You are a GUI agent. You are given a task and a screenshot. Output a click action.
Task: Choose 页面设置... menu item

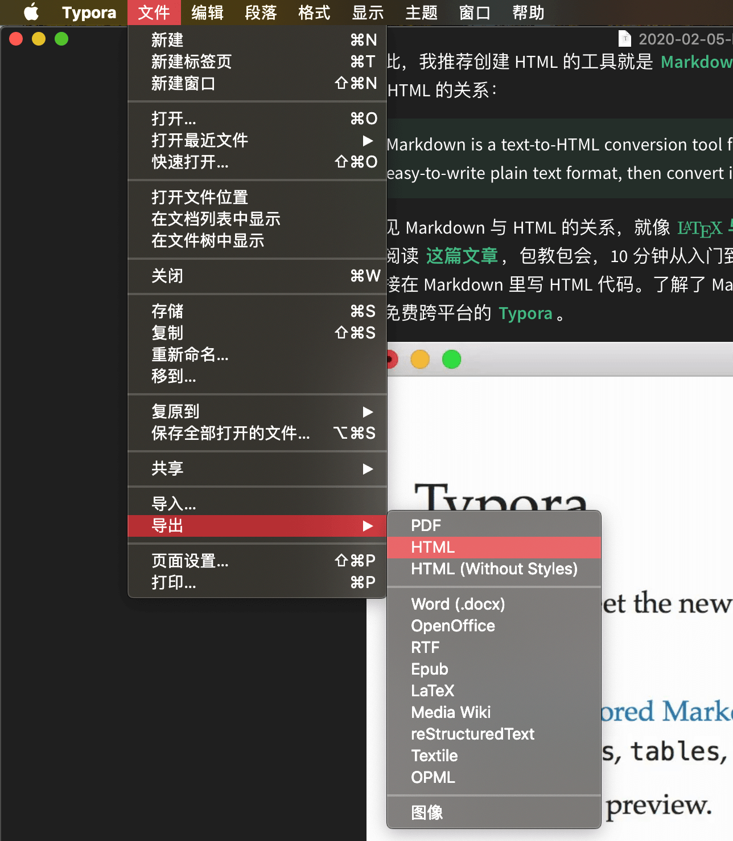pyautogui.click(x=257, y=561)
